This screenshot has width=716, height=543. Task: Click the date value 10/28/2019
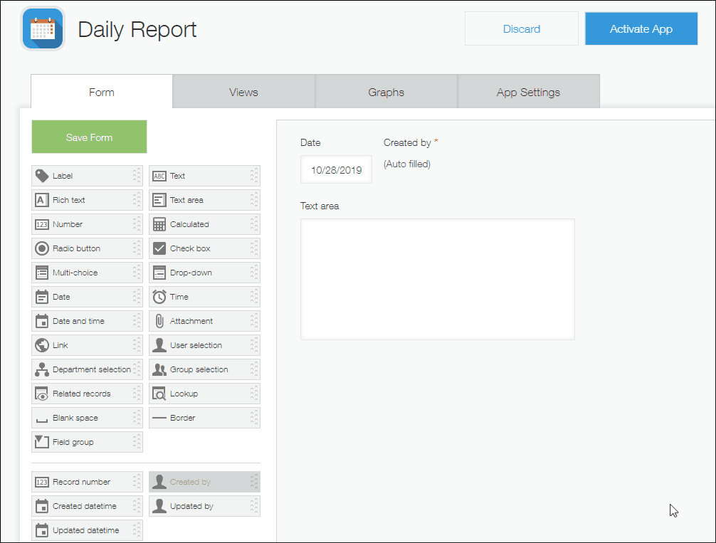pos(336,169)
